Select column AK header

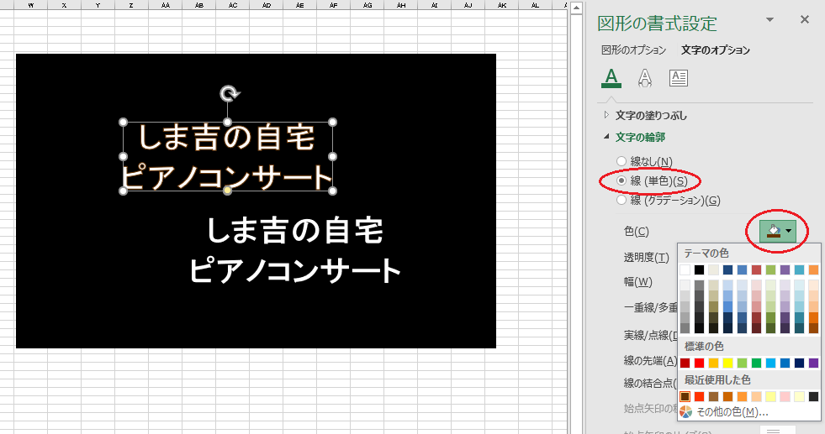coord(502,5)
